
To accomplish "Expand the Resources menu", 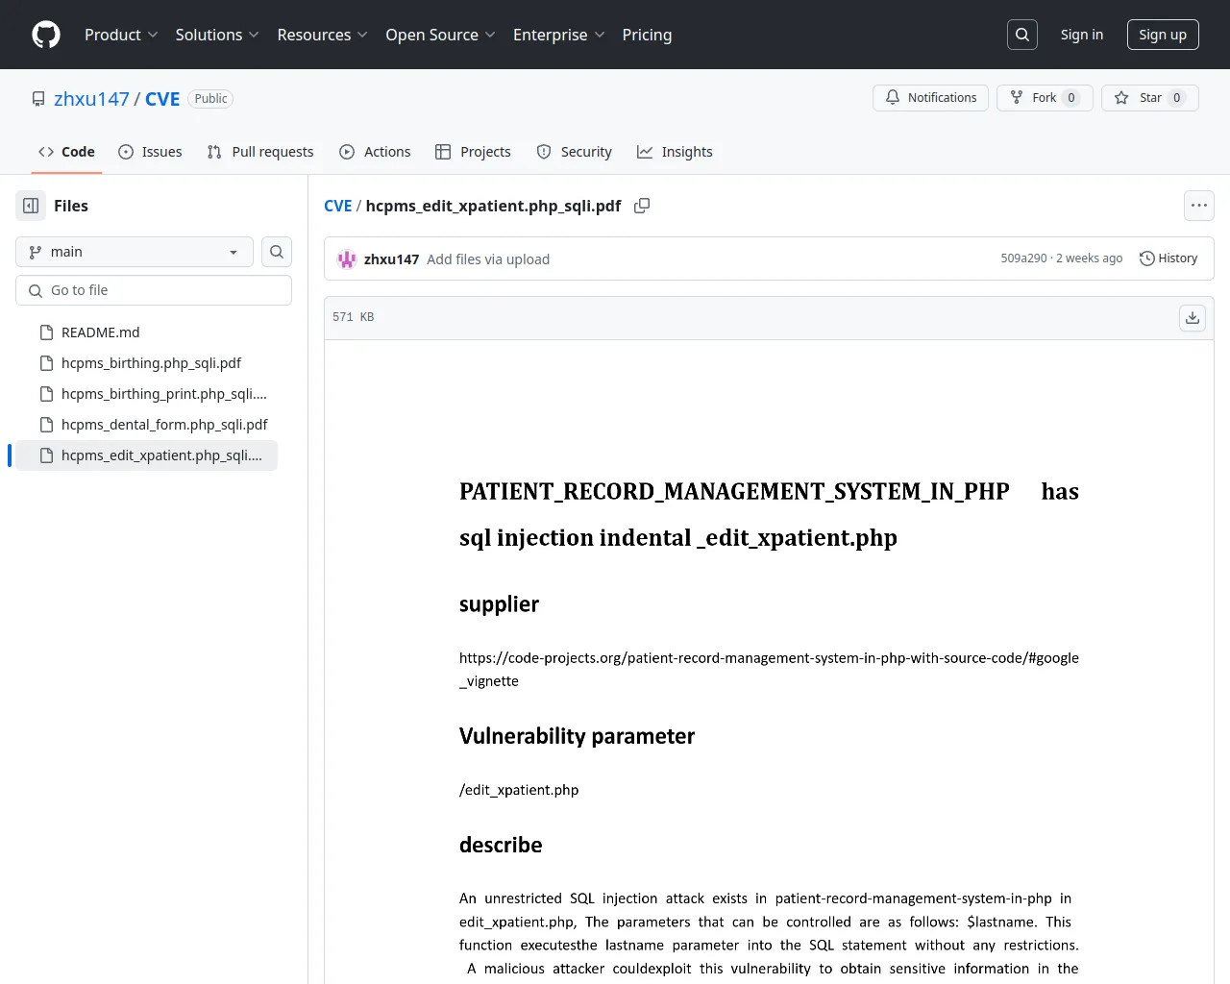I will (323, 35).
